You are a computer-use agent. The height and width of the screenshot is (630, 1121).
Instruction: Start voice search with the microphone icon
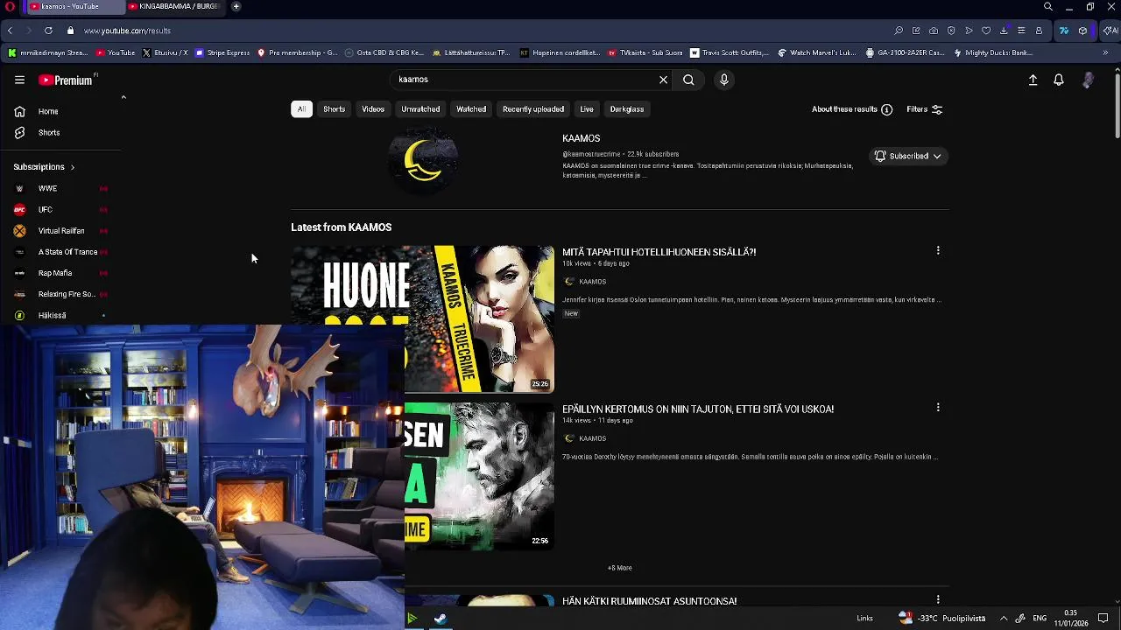pos(723,80)
